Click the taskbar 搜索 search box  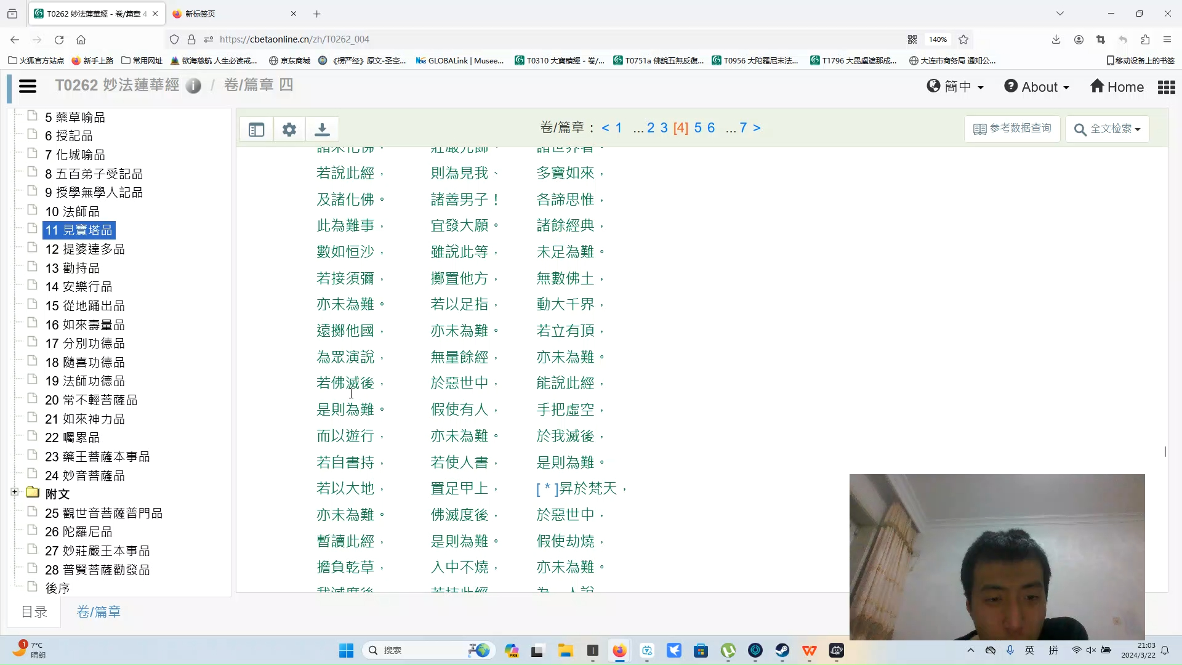coord(429,650)
